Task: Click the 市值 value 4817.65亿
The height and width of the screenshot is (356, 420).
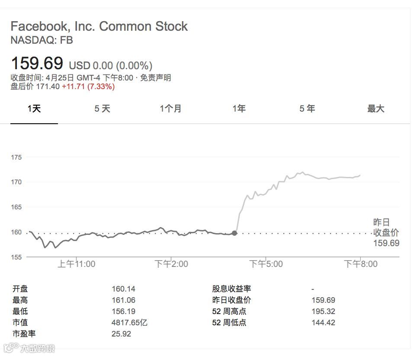Action: [x=130, y=323]
